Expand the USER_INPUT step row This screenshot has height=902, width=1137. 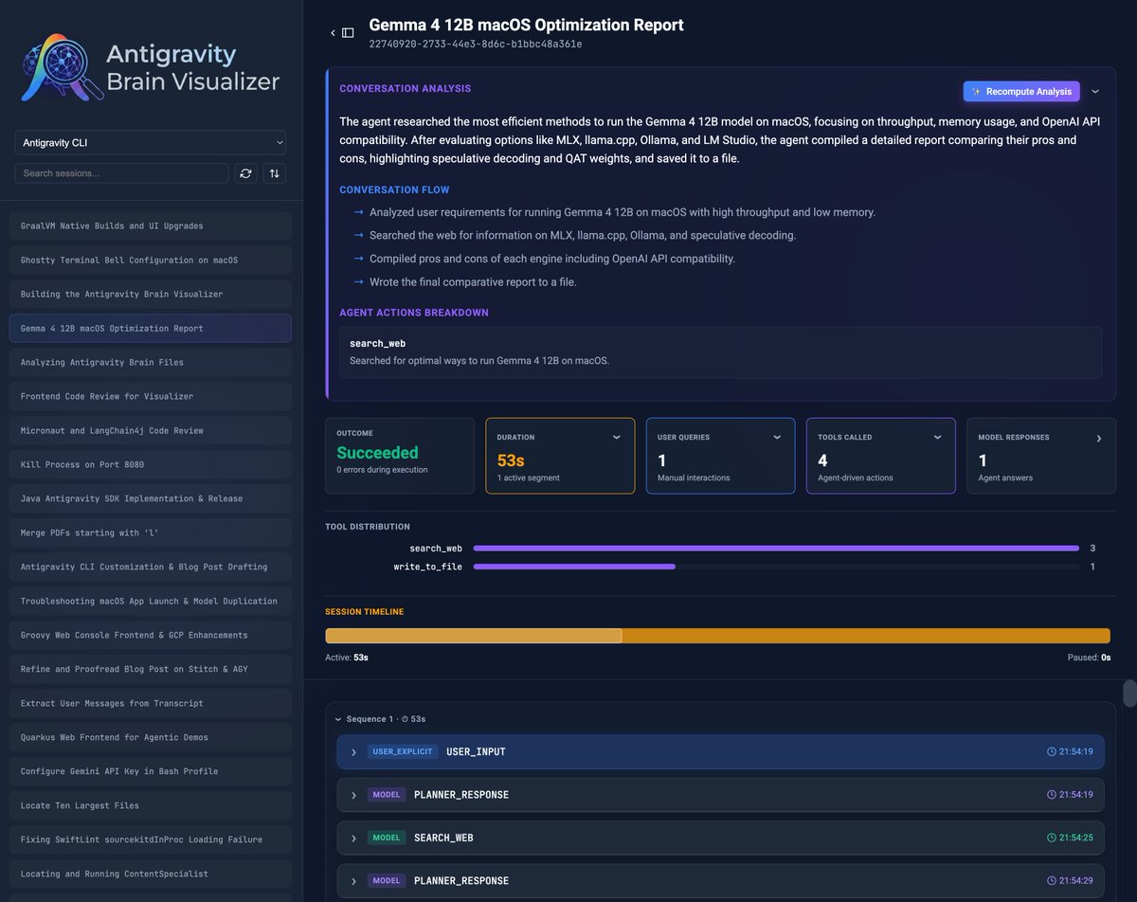click(720, 751)
